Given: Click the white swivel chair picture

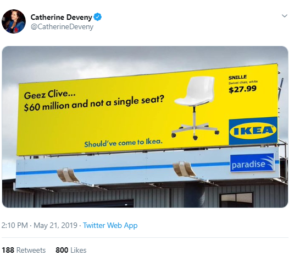Looking at the screenshot, I should tap(195, 108).
